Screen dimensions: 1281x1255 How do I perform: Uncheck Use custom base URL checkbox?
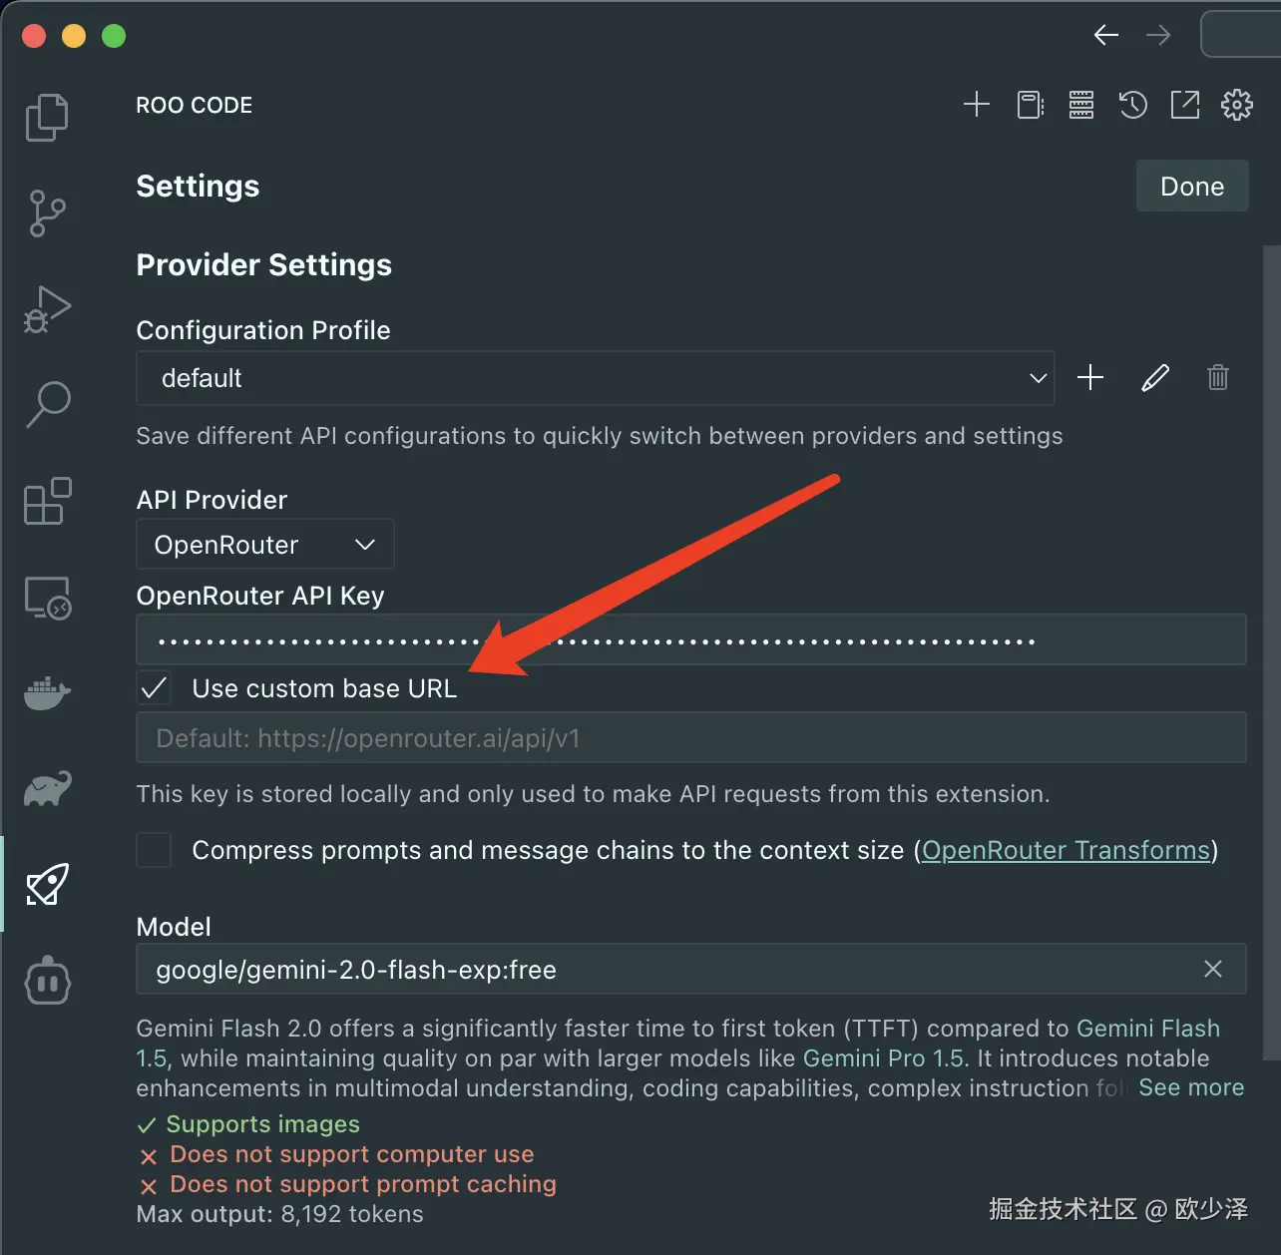154,688
